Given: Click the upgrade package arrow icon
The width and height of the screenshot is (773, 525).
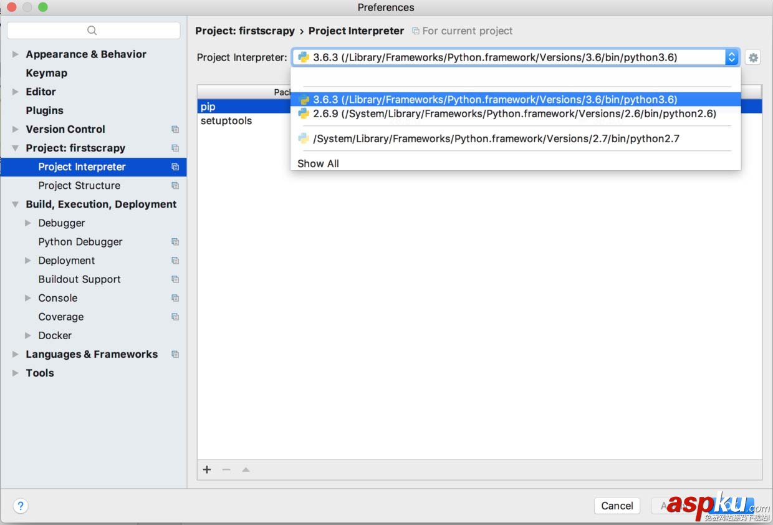Looking at the screenshot, I should pos(246,470).
